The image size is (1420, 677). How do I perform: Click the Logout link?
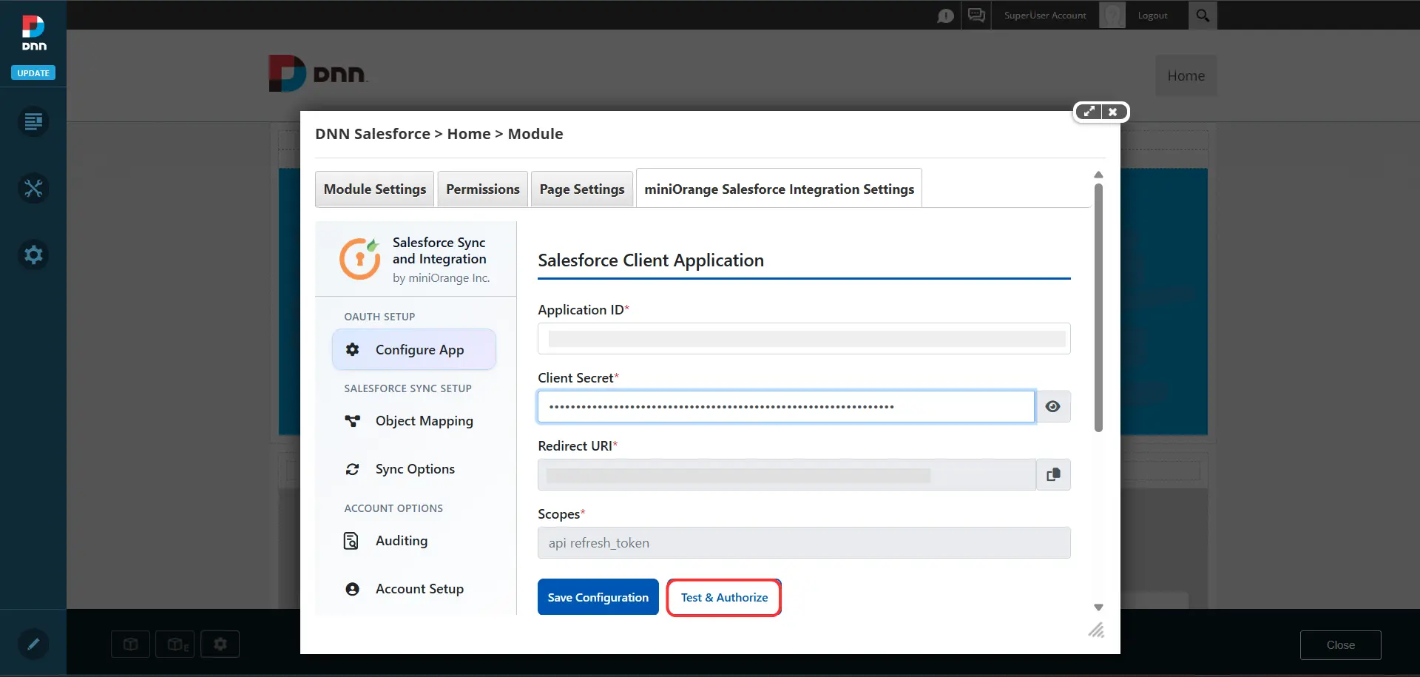click(1152, 15)
